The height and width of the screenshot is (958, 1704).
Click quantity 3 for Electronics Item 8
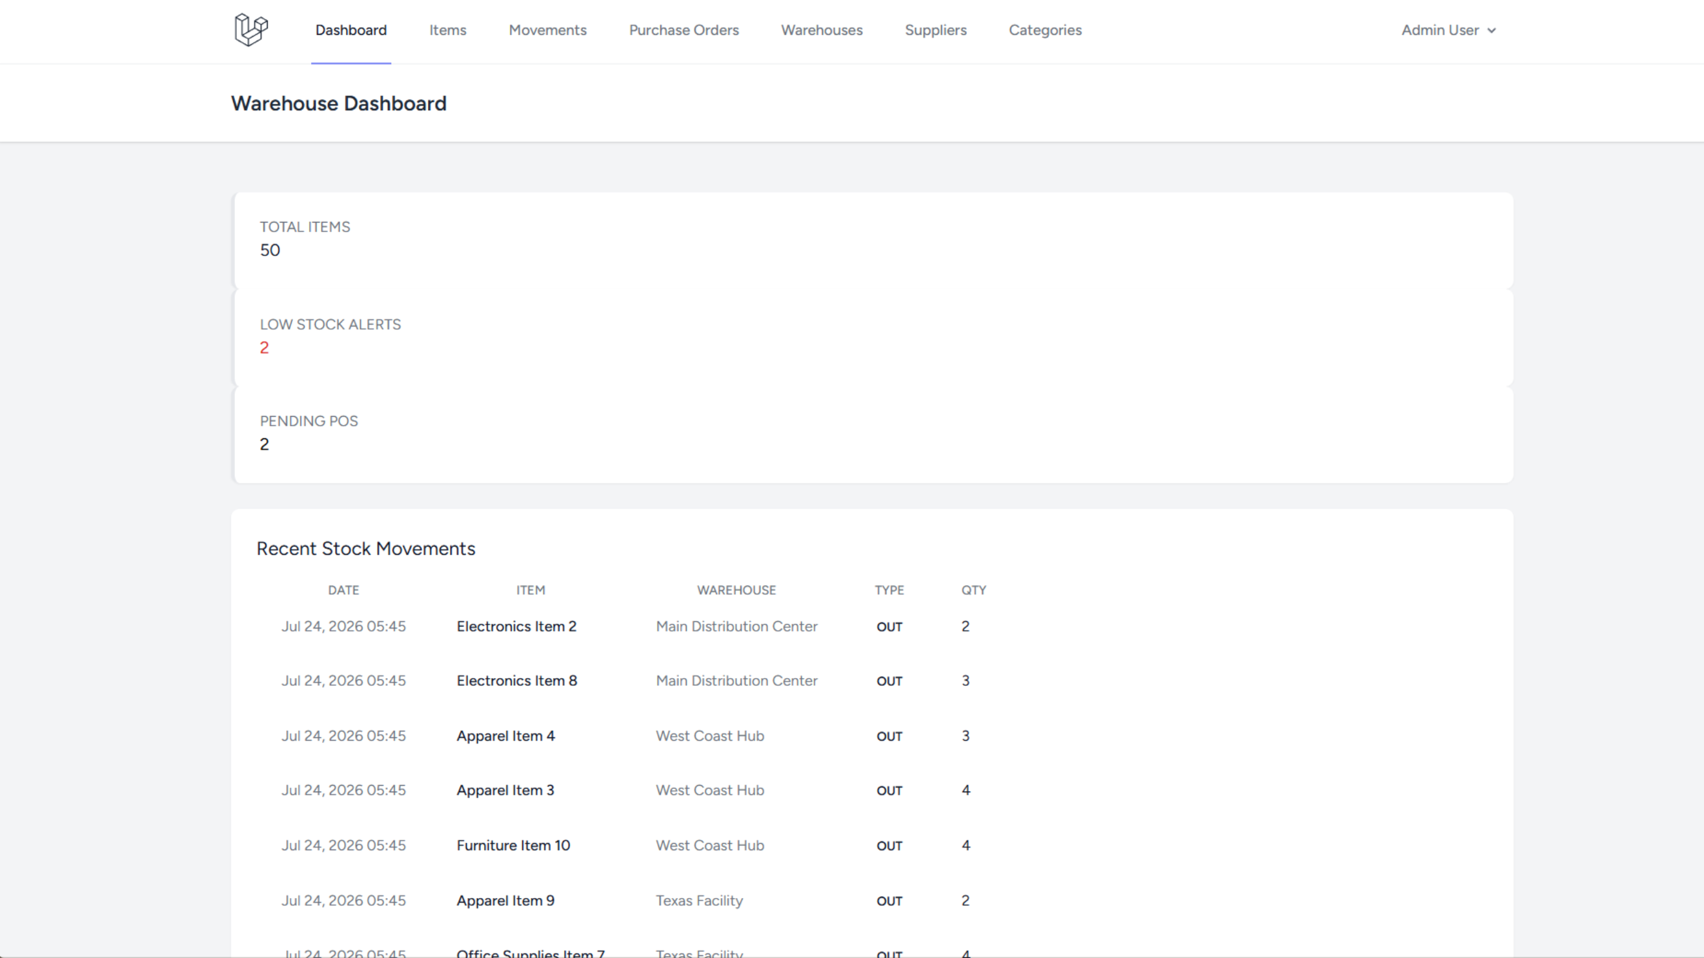pyautogui.click(x=966, y=681)
